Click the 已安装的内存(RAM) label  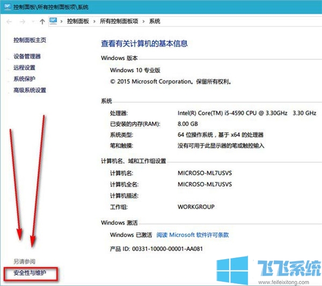(135, 124)
